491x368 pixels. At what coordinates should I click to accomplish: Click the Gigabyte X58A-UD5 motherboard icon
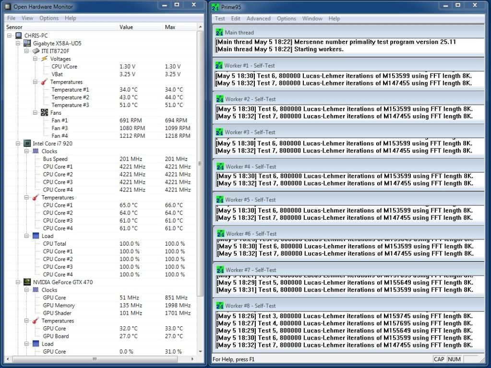(27, 43)
